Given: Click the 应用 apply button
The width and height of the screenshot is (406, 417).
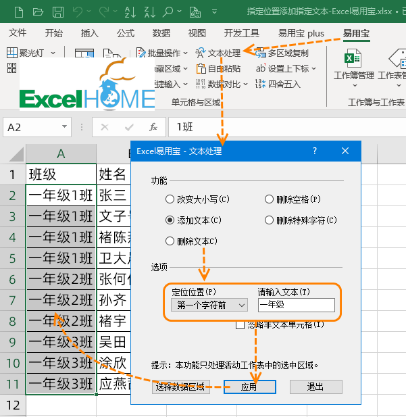Looking at the screenshot, I should pos(250,387).
